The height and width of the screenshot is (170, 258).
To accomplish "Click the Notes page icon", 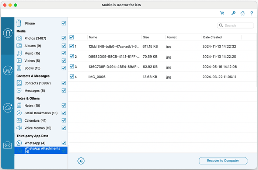I will tap(19, 105).
